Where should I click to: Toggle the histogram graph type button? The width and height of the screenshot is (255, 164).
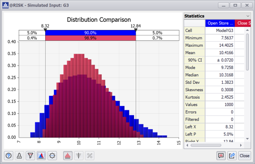click(67, 155)
